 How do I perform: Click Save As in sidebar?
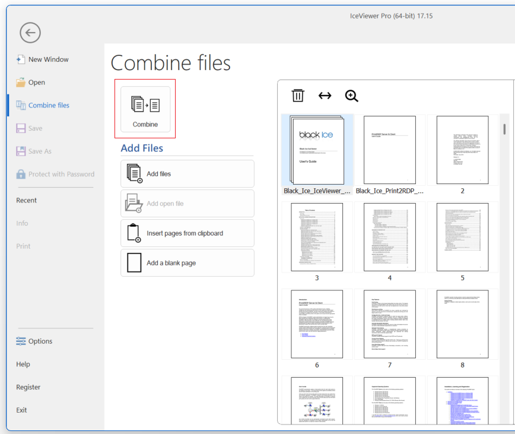pos(34,151)
